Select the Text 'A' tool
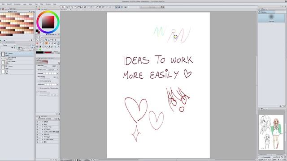 click(49, 47)
